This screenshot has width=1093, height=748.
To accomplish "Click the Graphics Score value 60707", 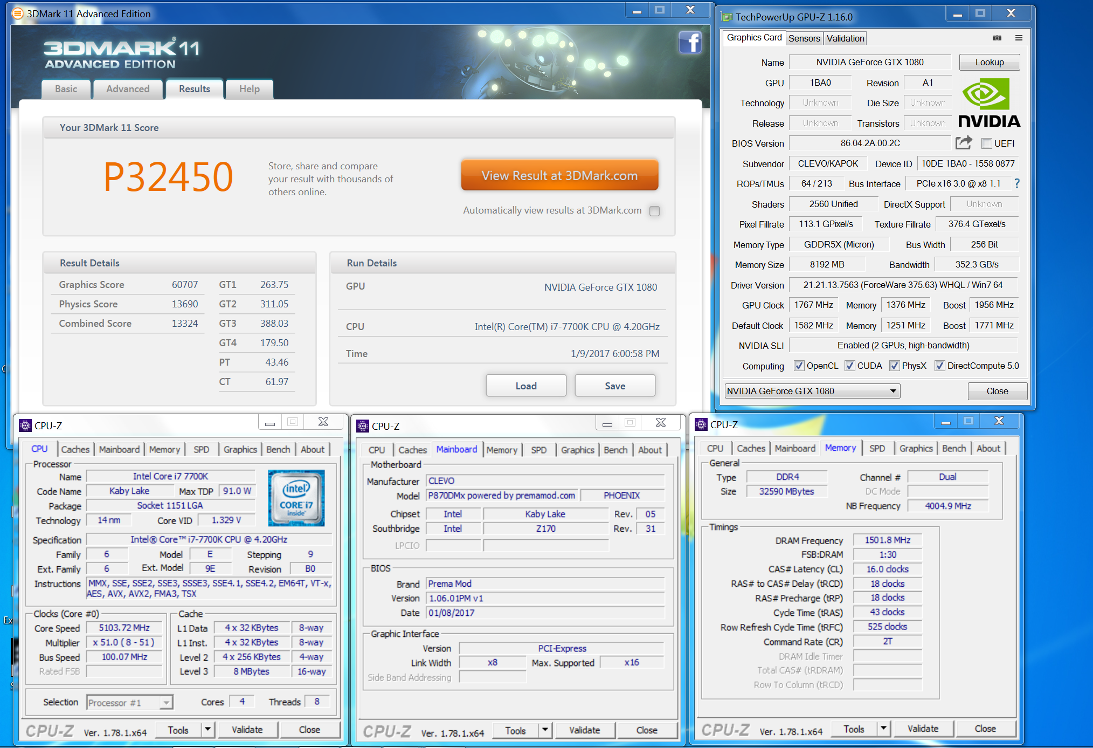I will pyautogui.click(x=185, y=284).
